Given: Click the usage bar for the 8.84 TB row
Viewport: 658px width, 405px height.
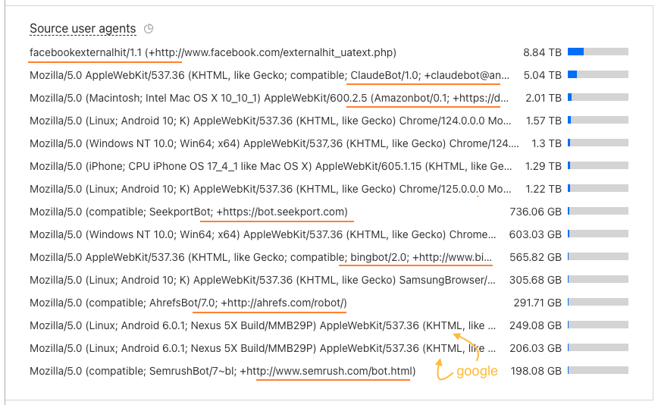Looking at the screenshot, I should click(x=598, y=52).
